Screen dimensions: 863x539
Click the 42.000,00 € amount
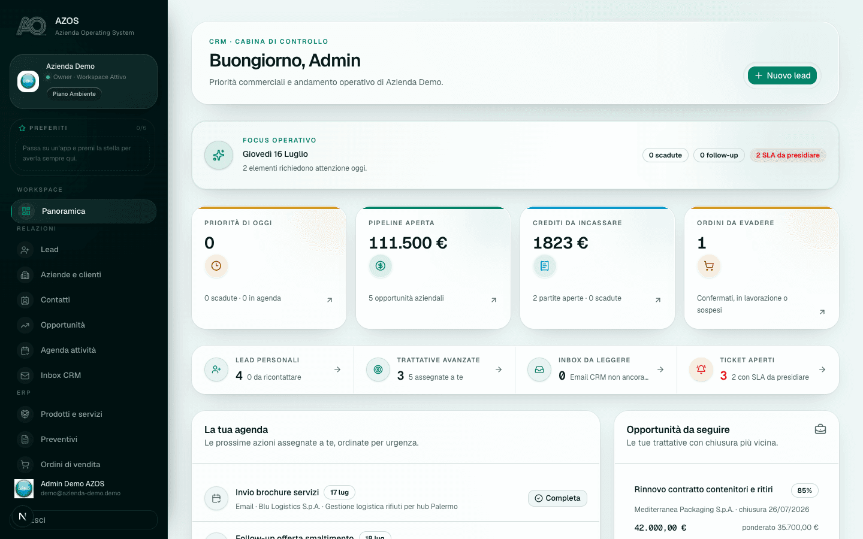[660, 528]
